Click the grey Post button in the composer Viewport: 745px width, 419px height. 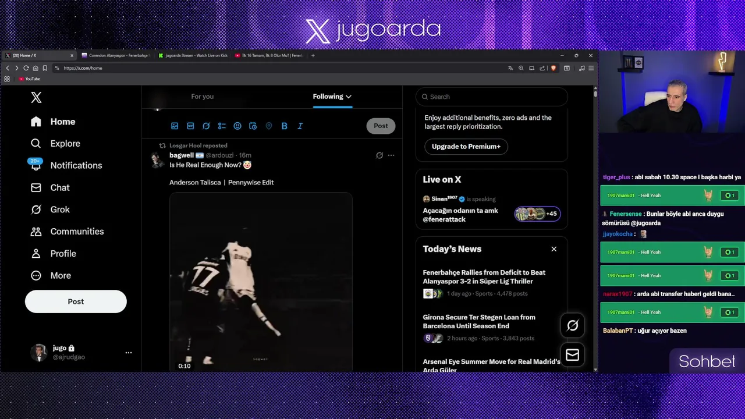(381, 126)
